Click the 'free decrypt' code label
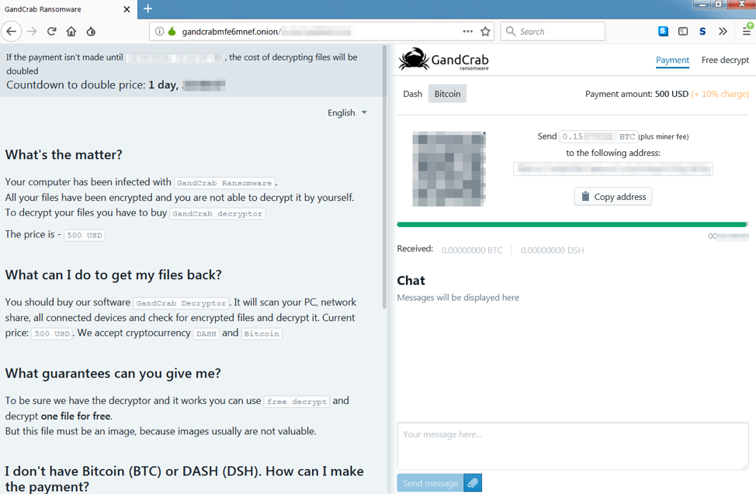Viewport: 756px width, 494px height. [297, 402]
